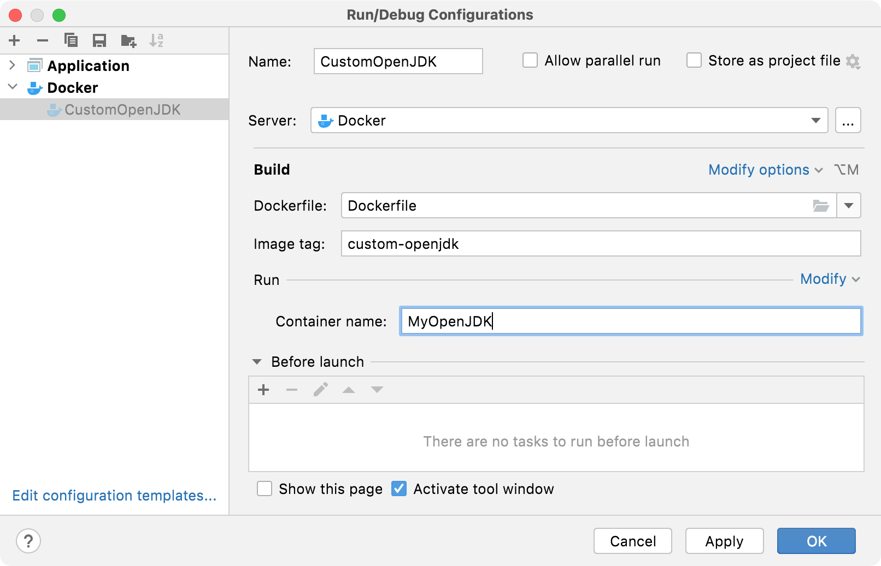Screen dimensions: 881x566
Task: Add a before launch task
Action: 263,390
